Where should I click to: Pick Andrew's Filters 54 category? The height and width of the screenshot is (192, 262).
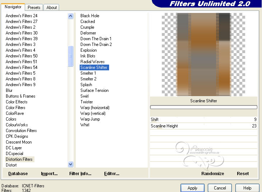(x=22, y=67)
